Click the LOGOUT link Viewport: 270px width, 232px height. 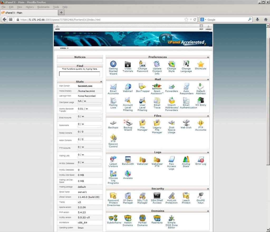(x=208, y=28)
